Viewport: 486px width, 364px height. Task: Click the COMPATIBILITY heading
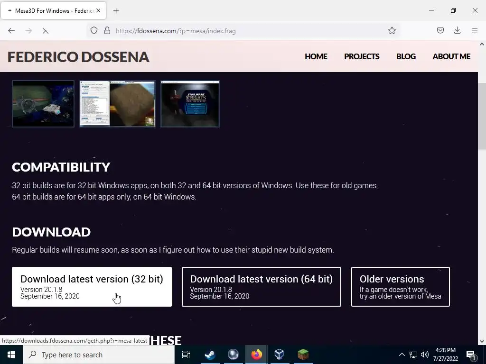(x=61, y=167)
